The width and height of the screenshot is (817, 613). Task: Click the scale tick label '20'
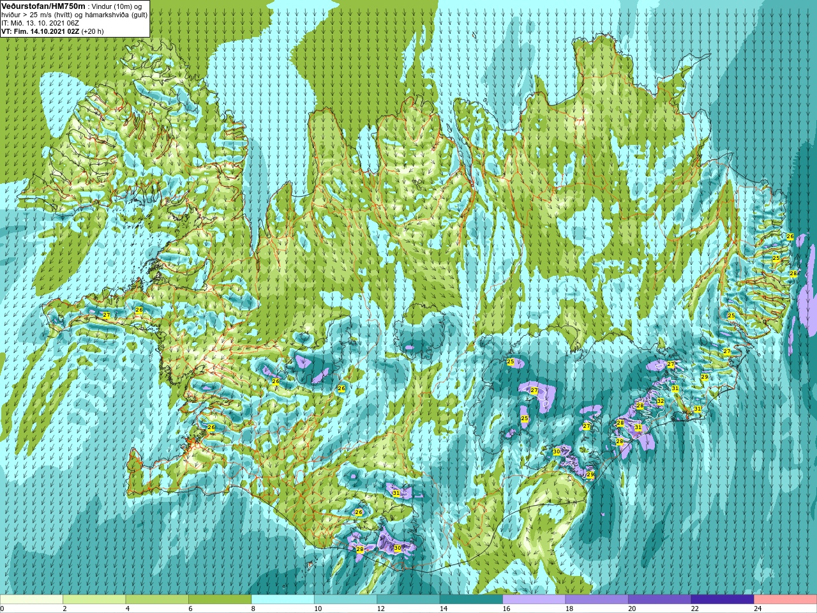pyautogui.click(x=633, y=609)
